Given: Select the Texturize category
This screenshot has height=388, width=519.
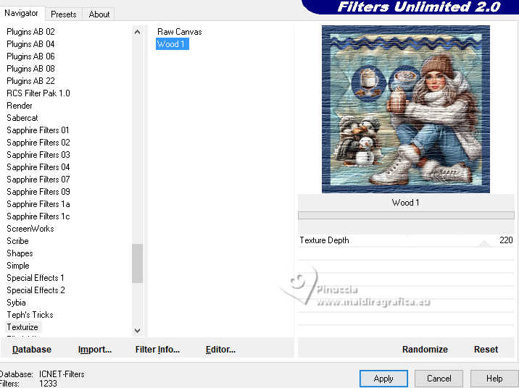Looking at the screenshot, I should tap(22, 327).
